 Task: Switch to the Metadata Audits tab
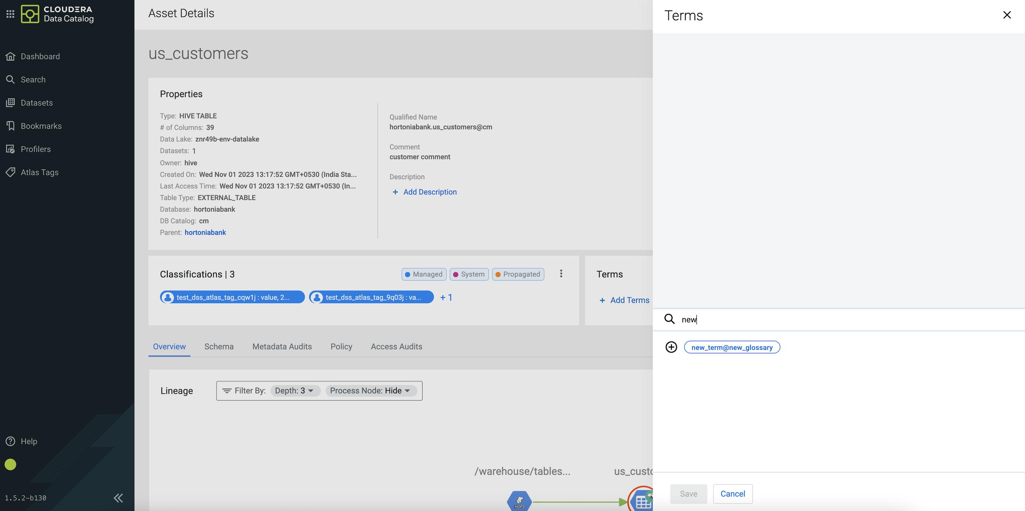pos(282,347)
